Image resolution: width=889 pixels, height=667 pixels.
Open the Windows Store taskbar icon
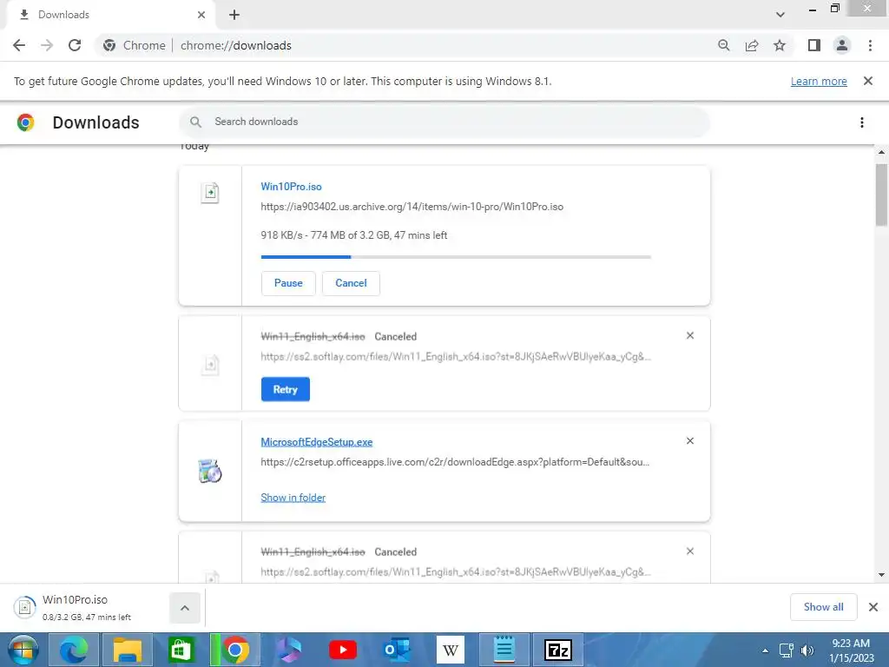click(x=181, y=650)
